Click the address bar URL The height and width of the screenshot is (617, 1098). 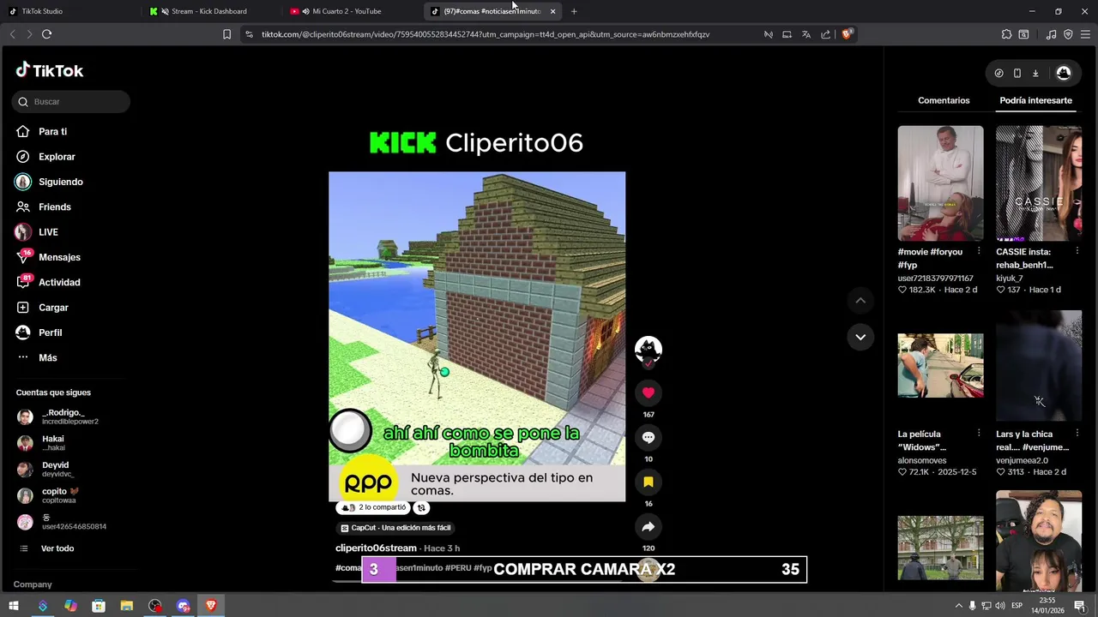tap(486, 34)
